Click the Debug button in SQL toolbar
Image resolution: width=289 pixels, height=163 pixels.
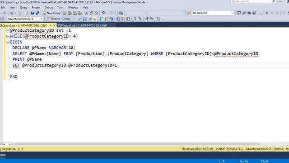66,19
